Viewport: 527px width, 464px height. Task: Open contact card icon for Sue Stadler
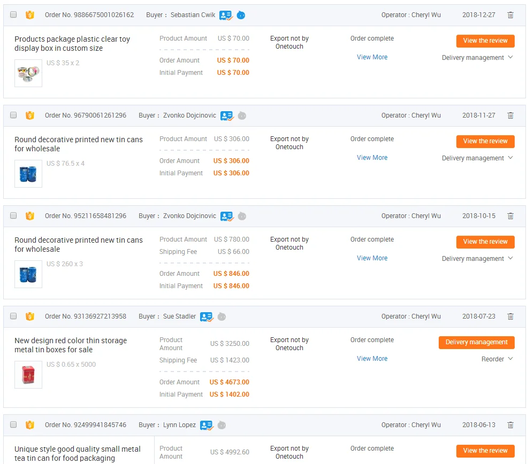207,316
